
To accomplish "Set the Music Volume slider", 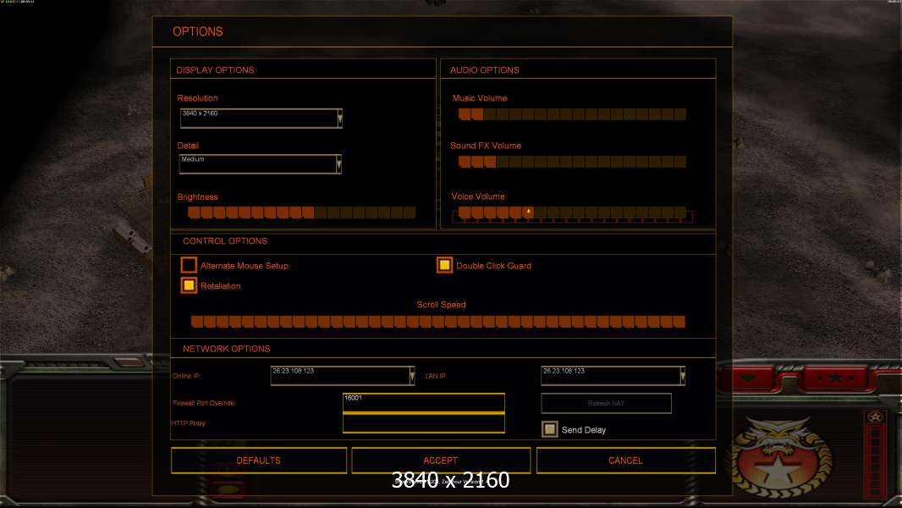I will point(572,114).
